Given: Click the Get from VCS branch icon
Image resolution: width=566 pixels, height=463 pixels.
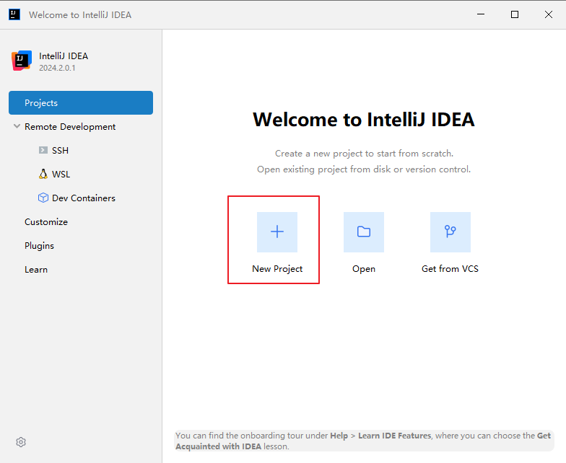Looking at the screenshot, I should [x=450, y=232].
